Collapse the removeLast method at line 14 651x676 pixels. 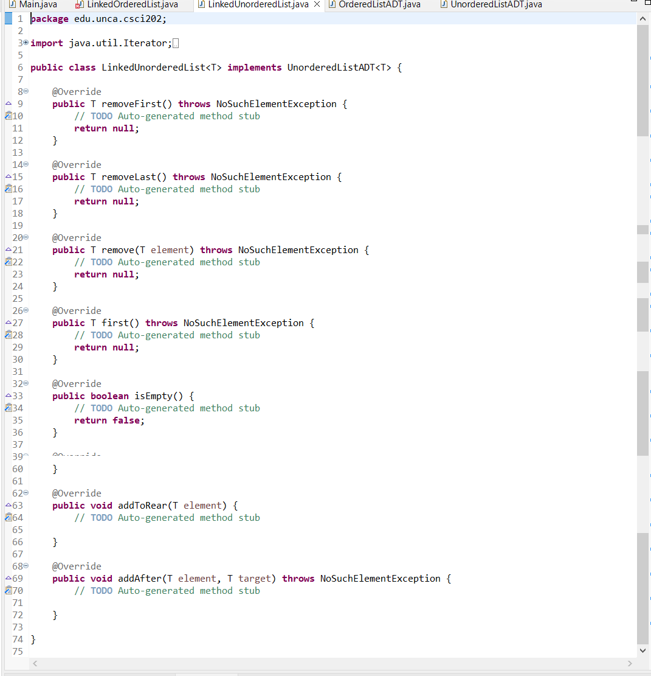(26, 164)
